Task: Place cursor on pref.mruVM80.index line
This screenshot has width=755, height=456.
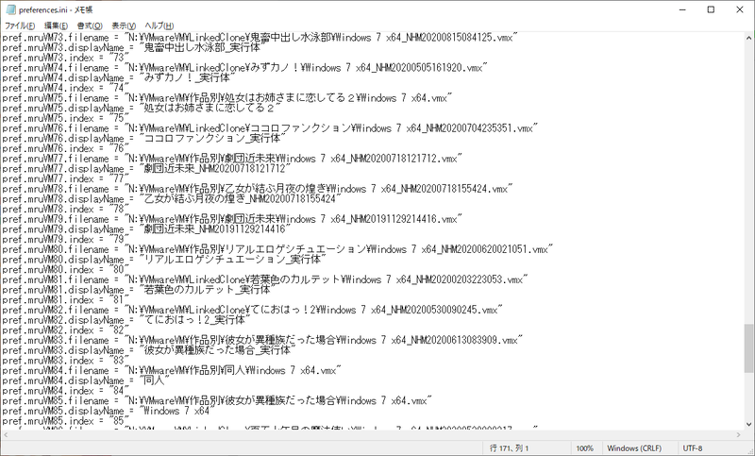Action: (66, 270)
